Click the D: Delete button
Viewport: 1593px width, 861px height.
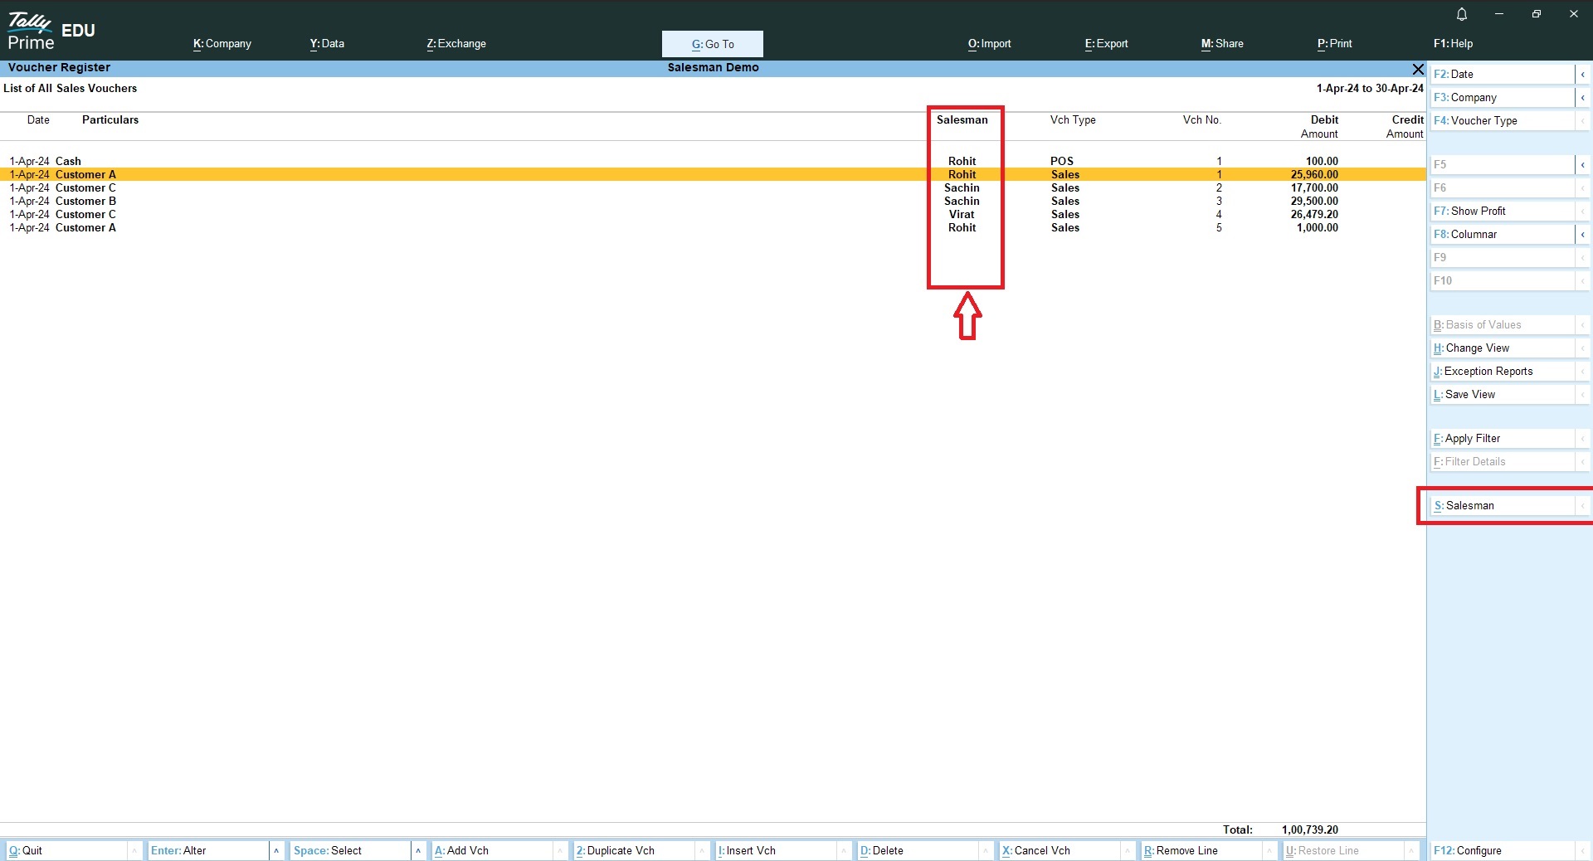[917, 851]
